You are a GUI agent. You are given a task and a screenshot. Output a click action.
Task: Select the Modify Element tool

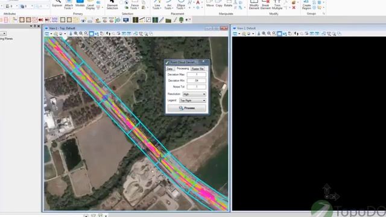254,5
